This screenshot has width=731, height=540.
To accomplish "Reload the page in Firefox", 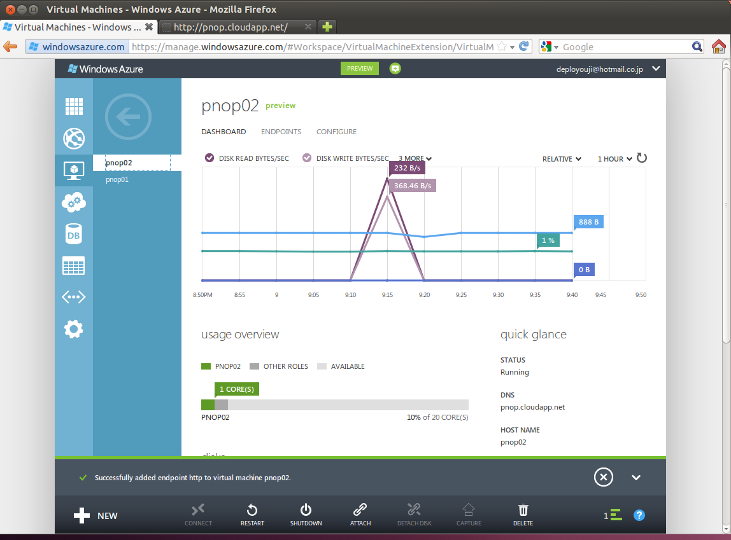I will coord(523,46).
